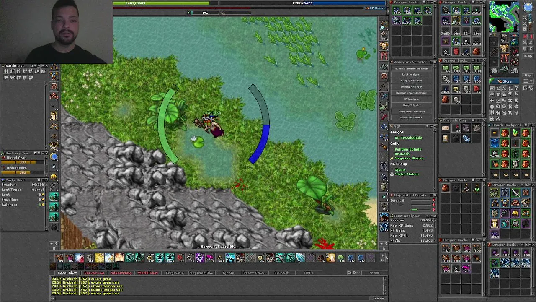Image resolution: width=536 pixels, height=302 pixels.
Task: Click the Braindeath bestiary progress bar
Action: point(23,172)
